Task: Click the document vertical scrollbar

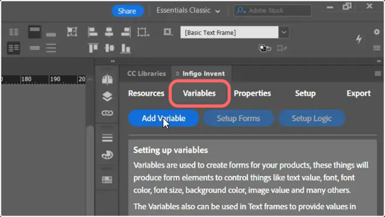Action: [x=90, y=170]
